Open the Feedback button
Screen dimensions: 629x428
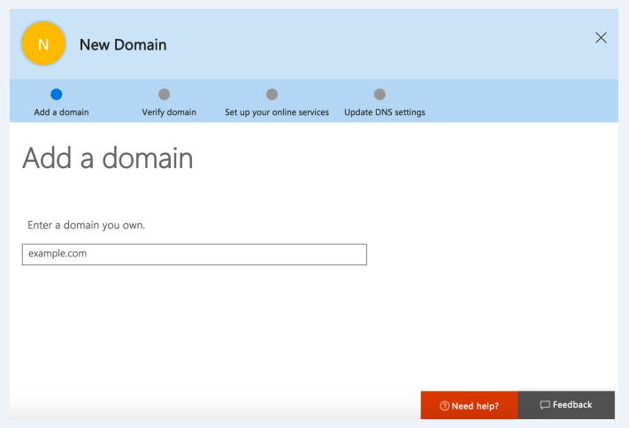pyautogui.click(x=566, y=405)
